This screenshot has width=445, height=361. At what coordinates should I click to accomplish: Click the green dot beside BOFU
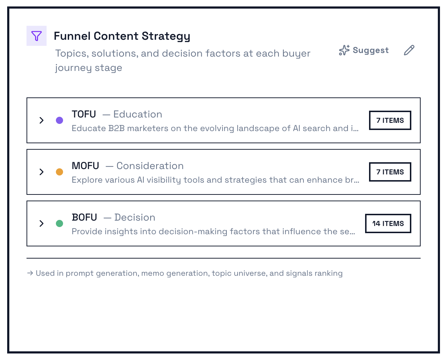coord(59,223)
